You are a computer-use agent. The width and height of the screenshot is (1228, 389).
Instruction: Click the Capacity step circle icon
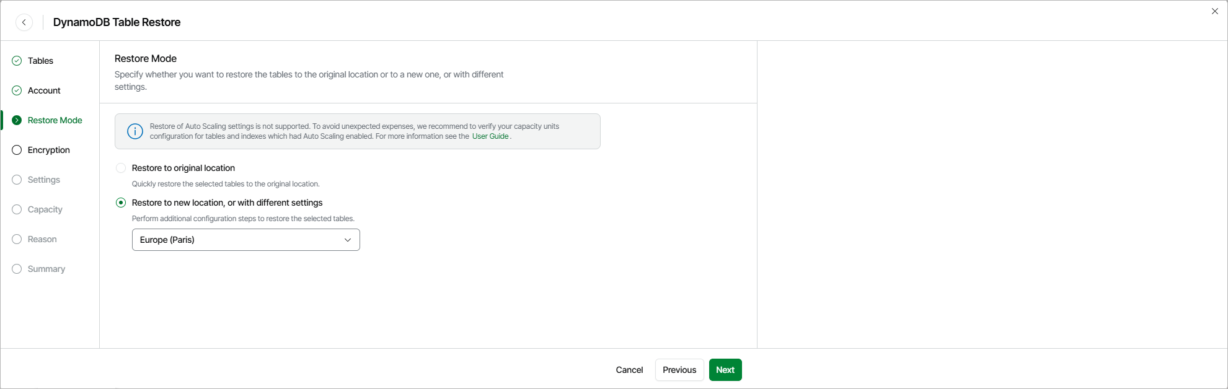[17, 209]
